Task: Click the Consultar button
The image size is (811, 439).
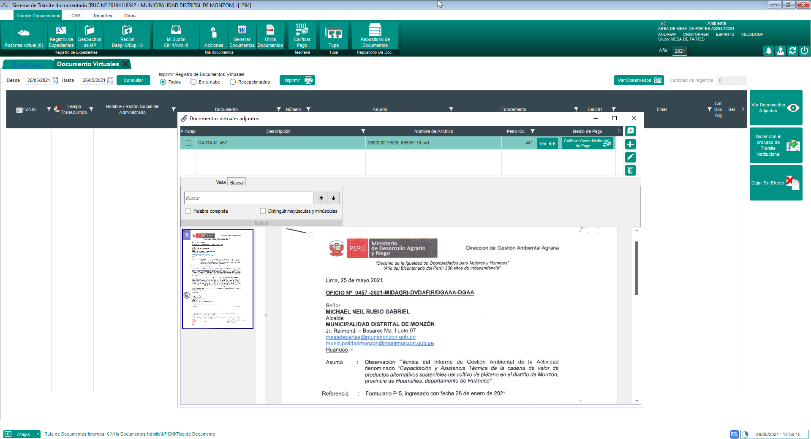Action: click(133, 81)
